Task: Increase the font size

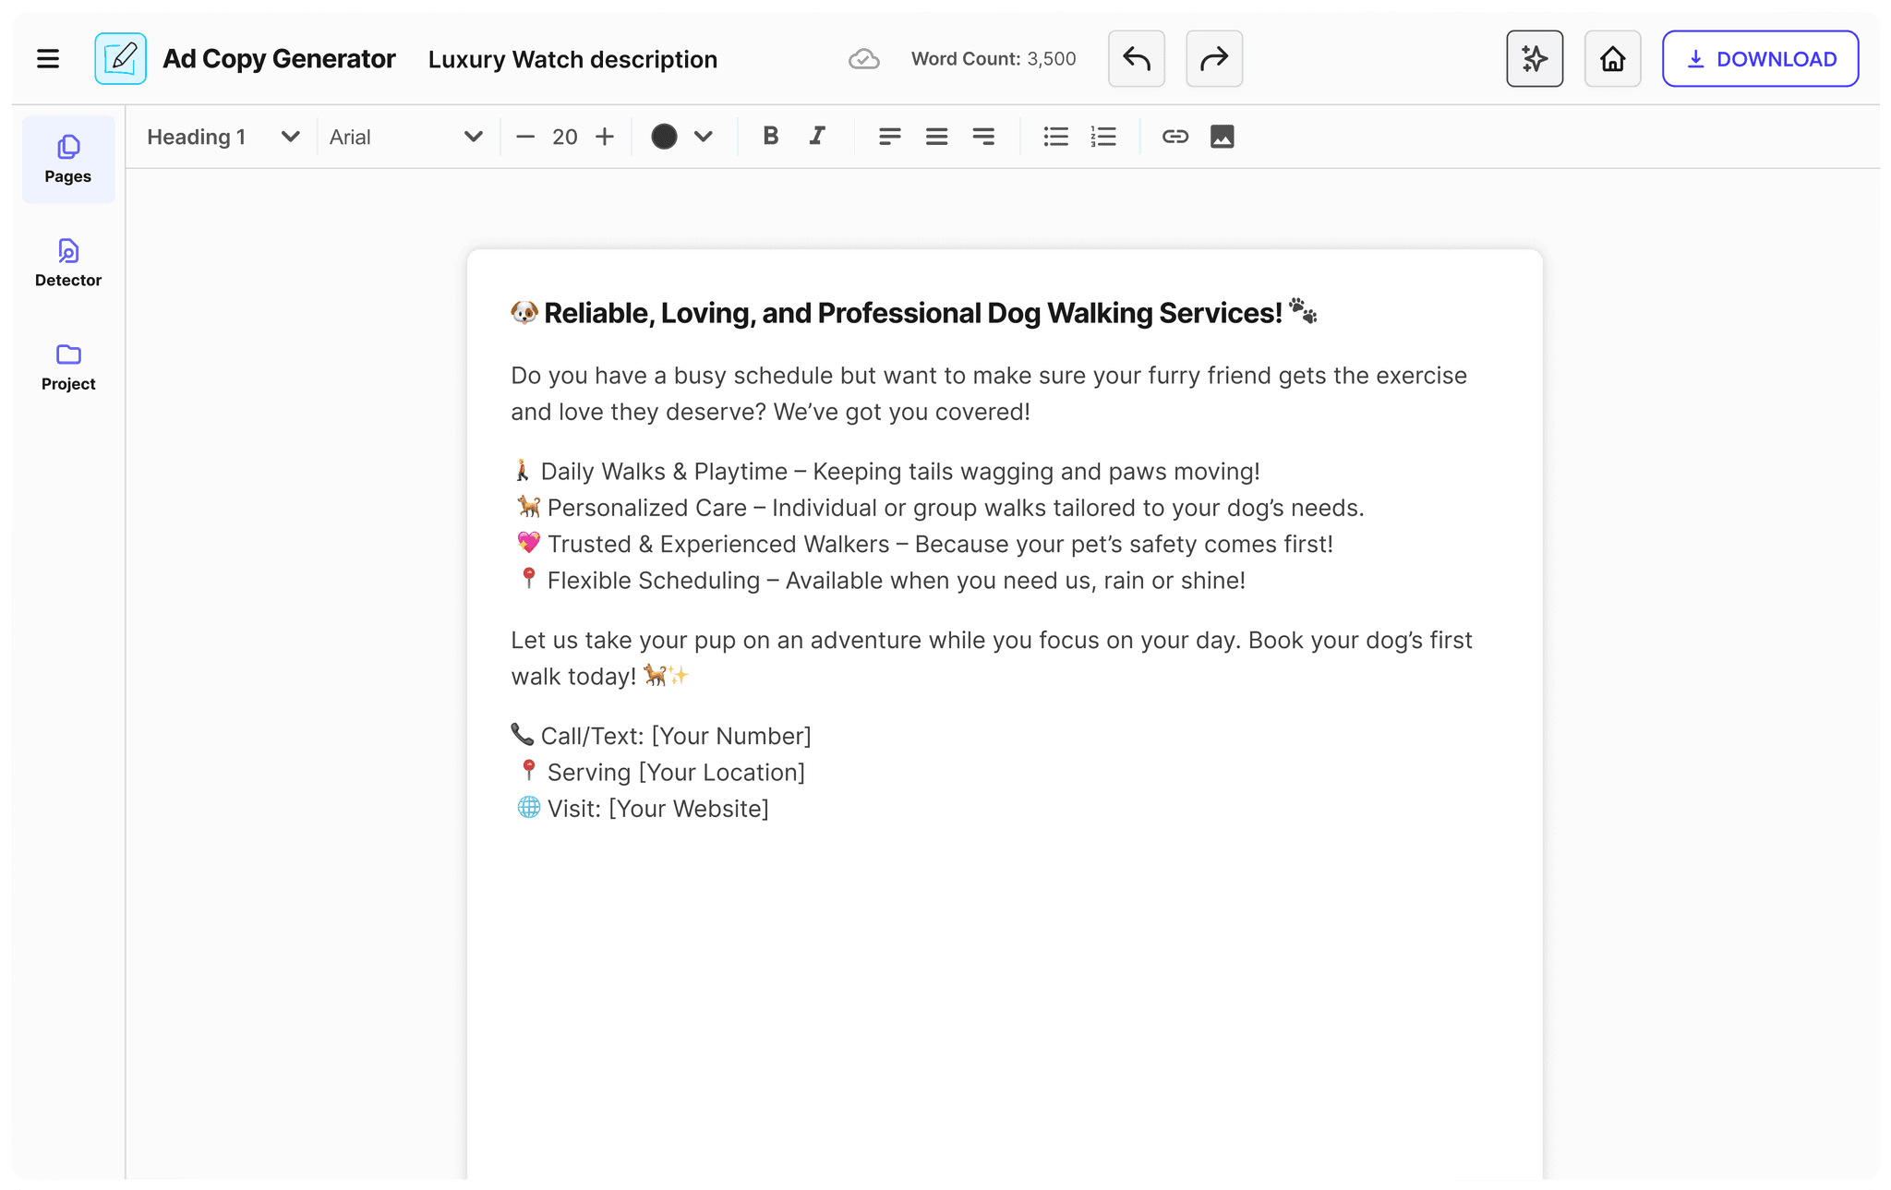Action: click(605, 137)
